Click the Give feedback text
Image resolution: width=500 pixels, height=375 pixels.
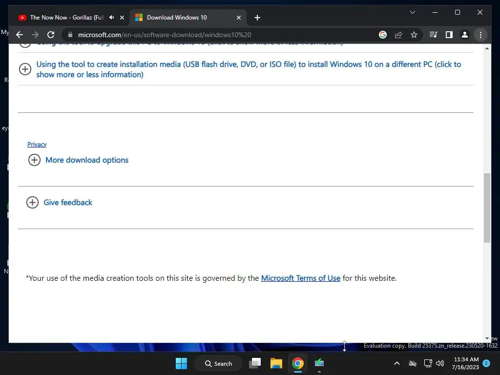(x=67, y=202)
